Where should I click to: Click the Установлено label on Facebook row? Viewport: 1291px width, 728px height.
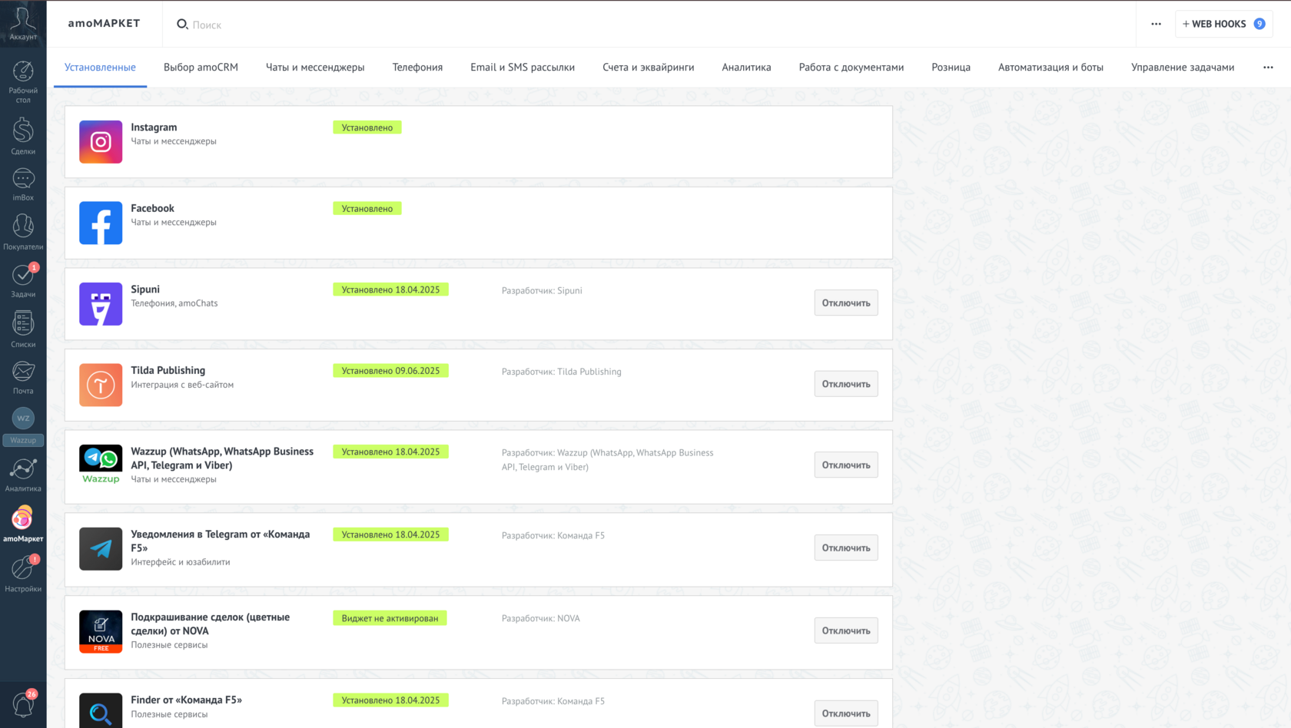click(x=367, y=209)
